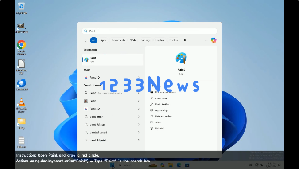The height and width of the screenshot is (169, 299).
Task: Open File Explorer from the taskbar
Action: [x=171, y=165]
